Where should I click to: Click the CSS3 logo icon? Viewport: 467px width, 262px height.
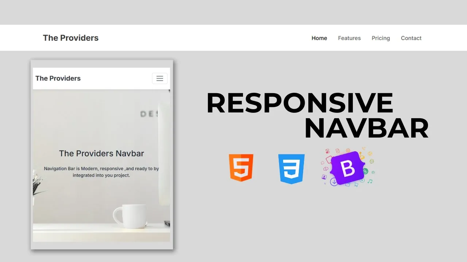291,168
